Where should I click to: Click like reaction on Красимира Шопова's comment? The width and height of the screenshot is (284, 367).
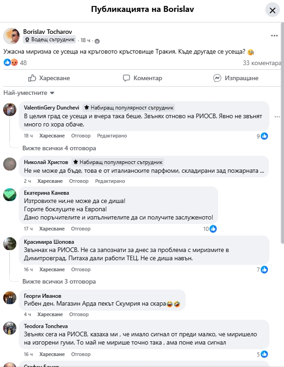click(x=265, y=269)
